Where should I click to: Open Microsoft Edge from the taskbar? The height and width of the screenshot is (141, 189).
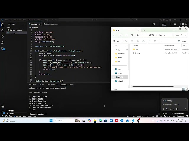click(100, 120)
